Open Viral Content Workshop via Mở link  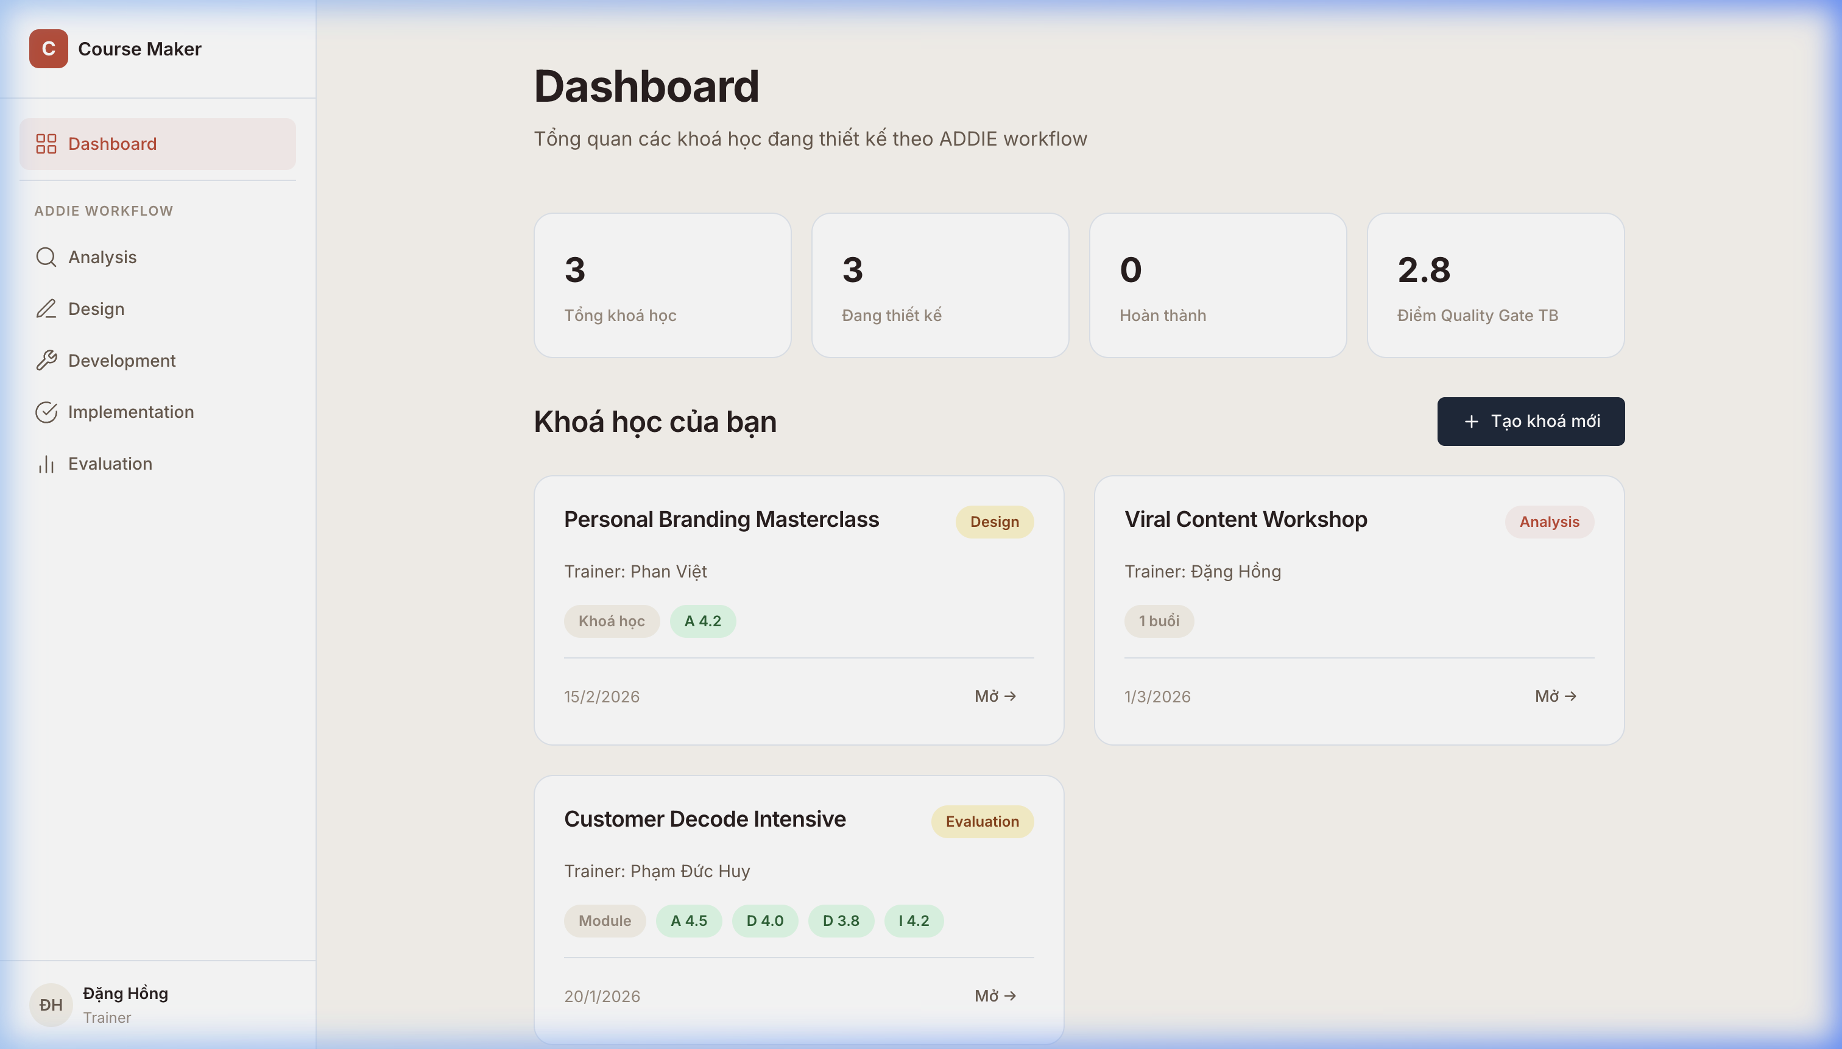click(x=1555, y=696)
